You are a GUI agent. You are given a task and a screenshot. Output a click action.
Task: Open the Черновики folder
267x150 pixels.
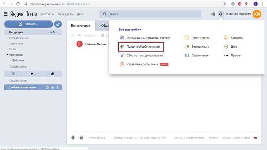point(16,55)
